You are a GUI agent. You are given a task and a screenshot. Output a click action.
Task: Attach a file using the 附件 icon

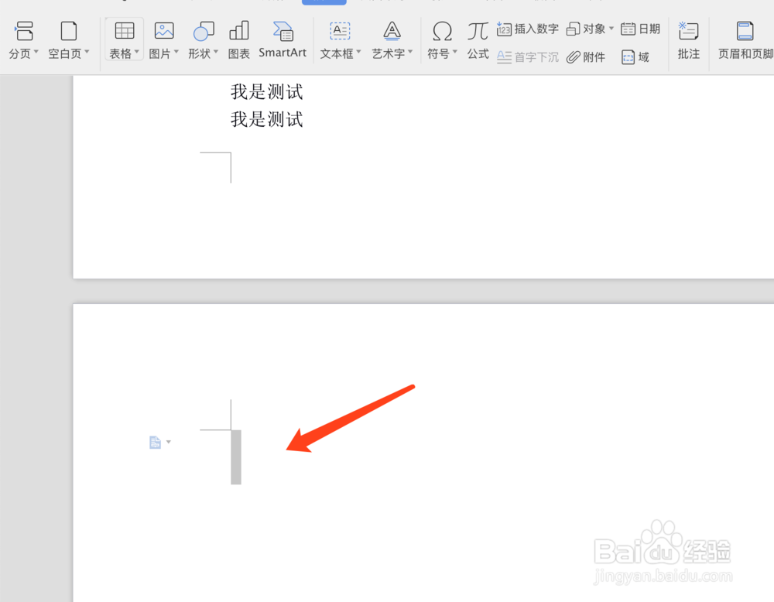pos(587,56)
